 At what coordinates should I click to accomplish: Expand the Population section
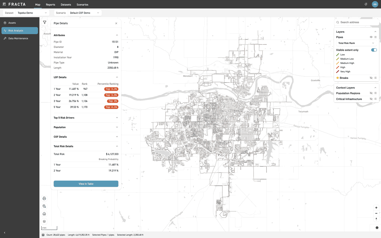[x=86, y=127]
